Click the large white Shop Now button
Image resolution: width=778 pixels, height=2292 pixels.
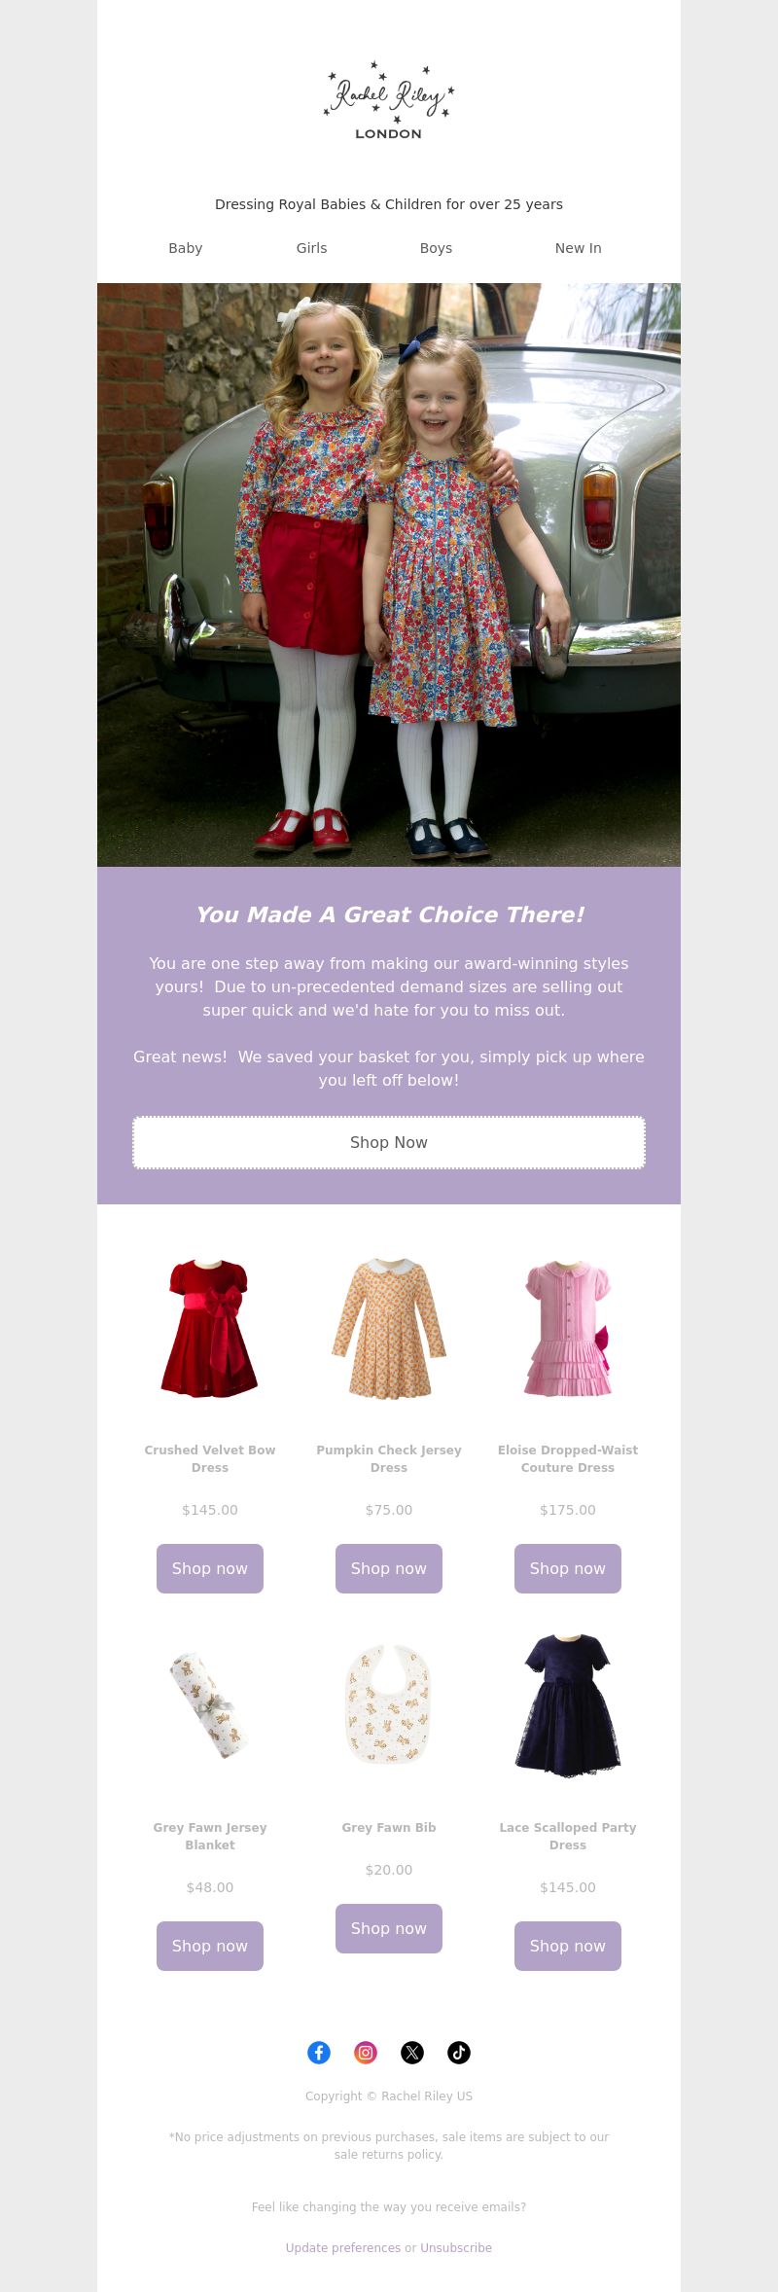[x=389, y=1142]
